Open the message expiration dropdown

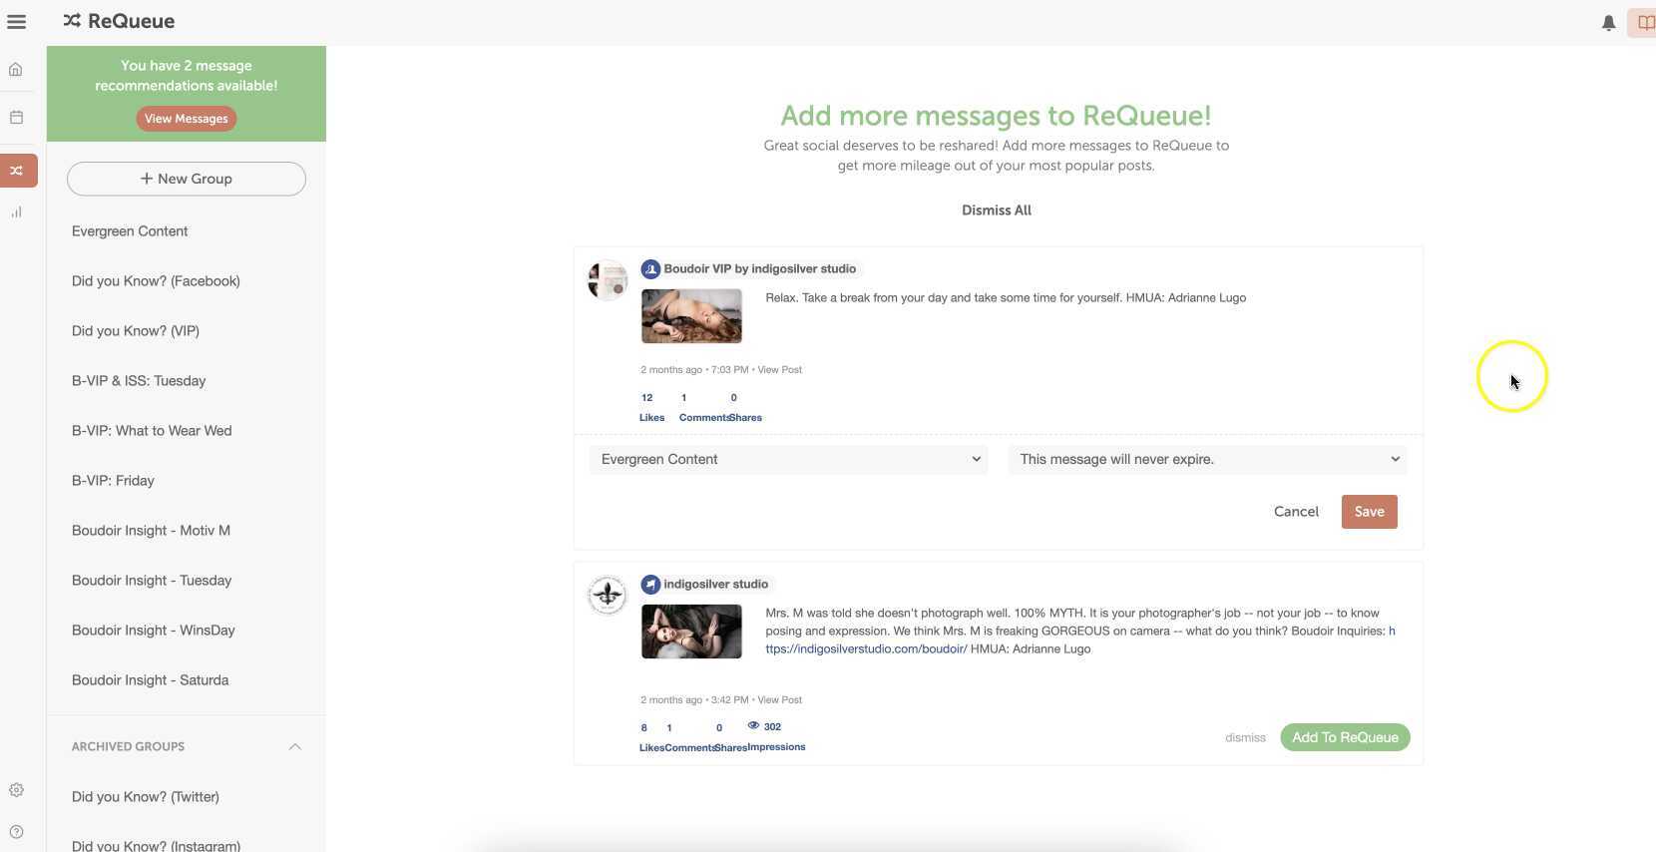(1208, 460)
